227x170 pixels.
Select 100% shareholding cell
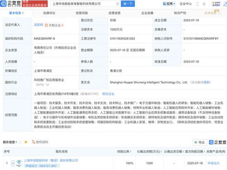[x=129, y=163]
